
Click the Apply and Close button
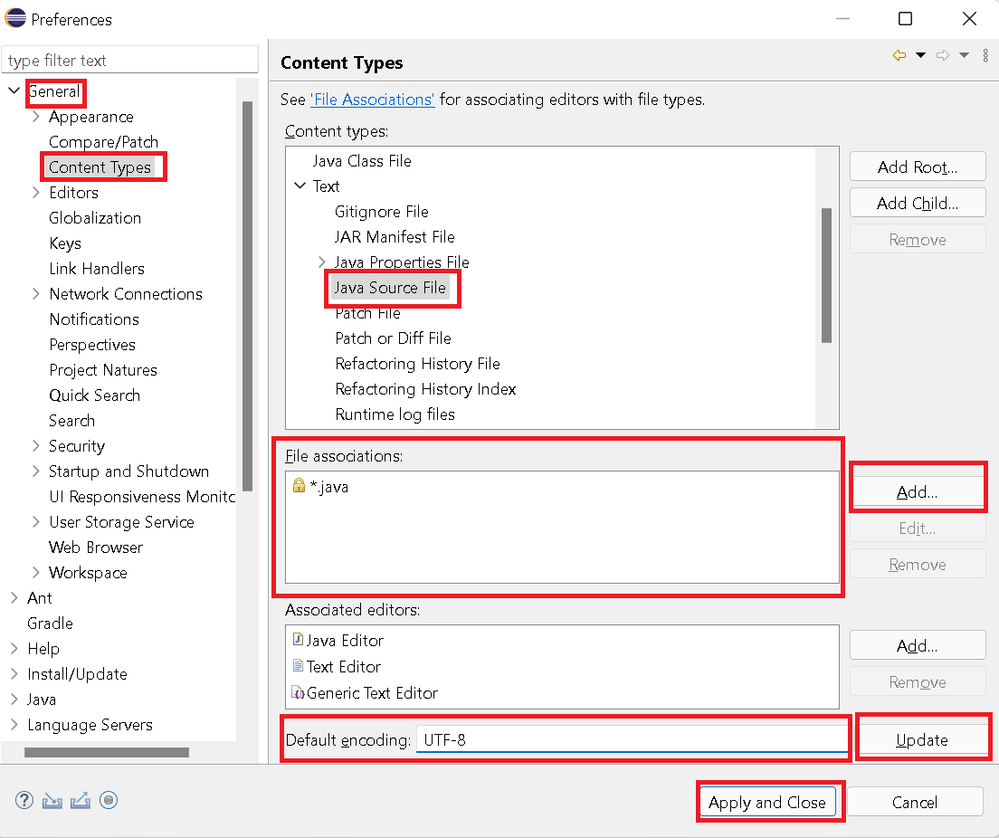point(767,802)
